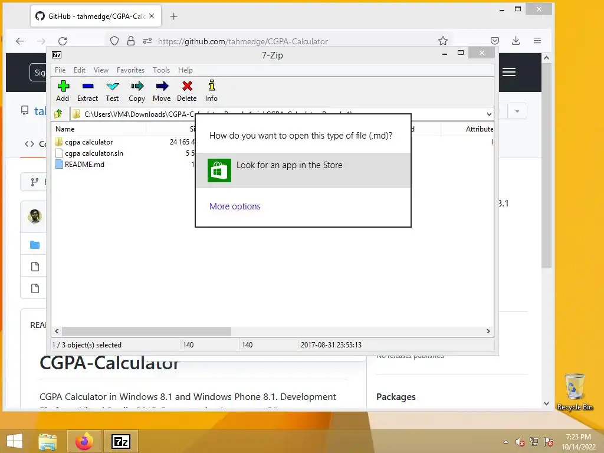Click the scroll right arrow in 7-Zip file list

(488, 331)
